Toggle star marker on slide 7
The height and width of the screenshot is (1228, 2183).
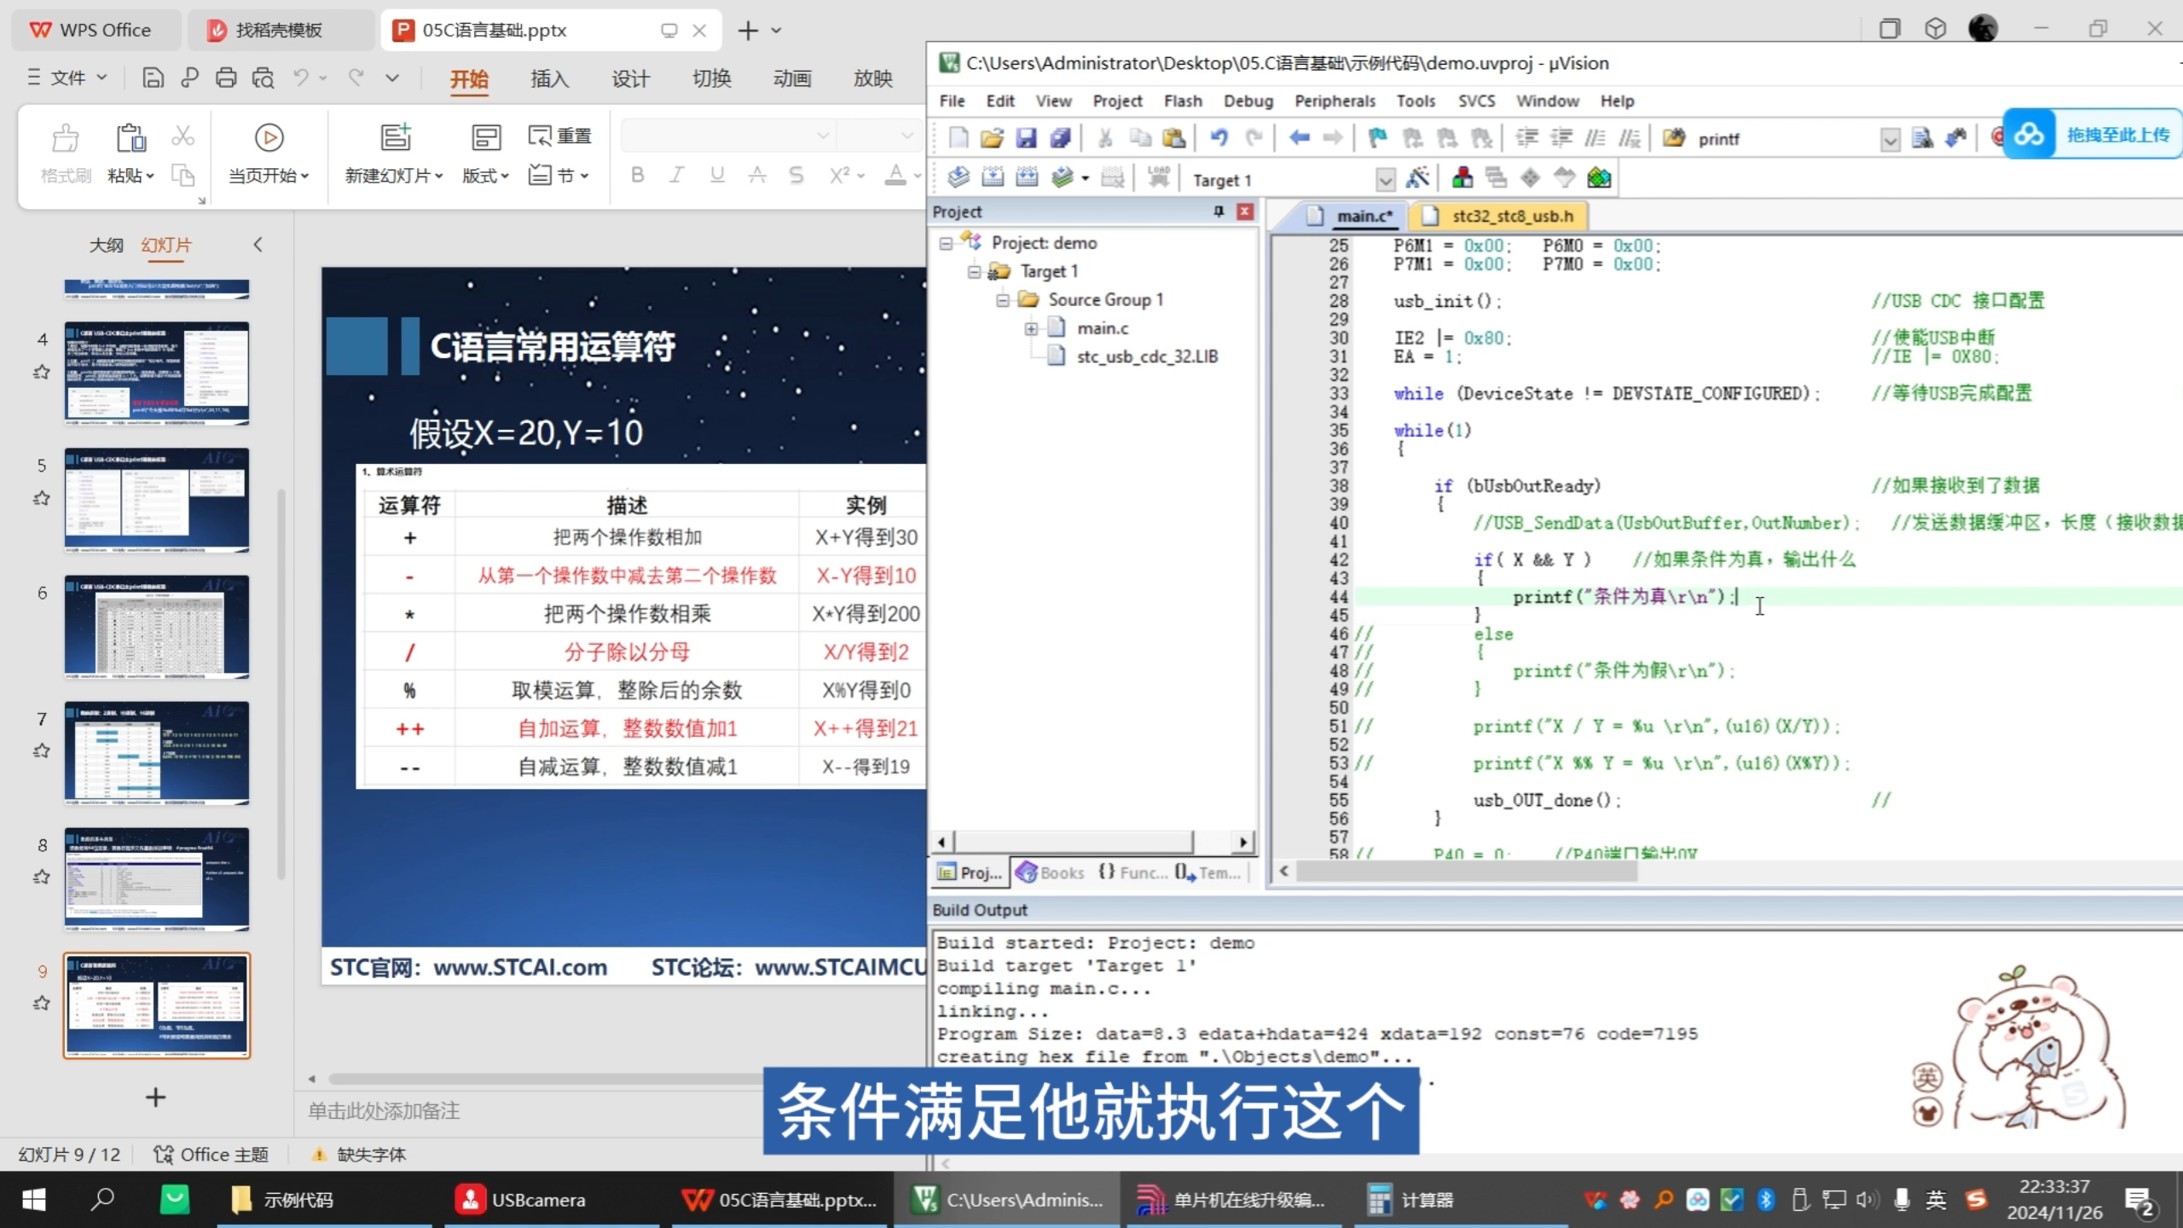[x=42, y=751]
